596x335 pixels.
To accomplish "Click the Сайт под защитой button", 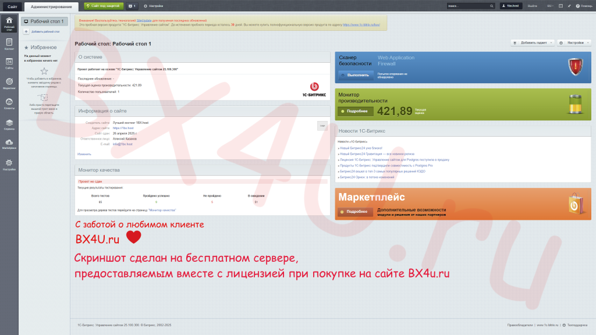I will [104, 6].
